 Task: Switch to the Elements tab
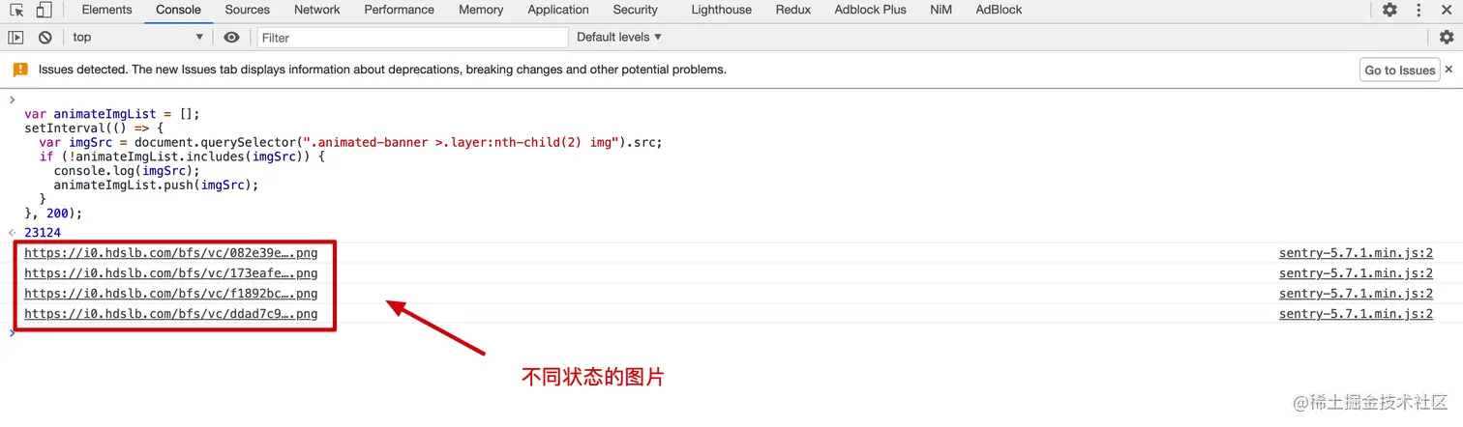click(106, 10)
